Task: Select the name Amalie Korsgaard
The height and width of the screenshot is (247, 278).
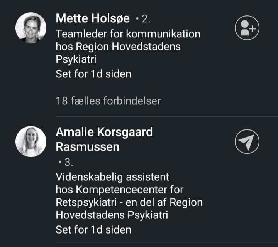Action: click(104, 132)
